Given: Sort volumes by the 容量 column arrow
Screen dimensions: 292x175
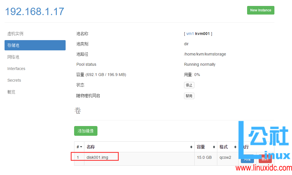Looking at the screenshot, I should pyautogui.click(x=214, y=147).
